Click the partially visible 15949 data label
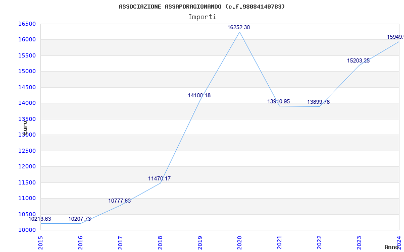Viewport: 404px width, 252px height. pyautogui.click(x=395, y=37)
